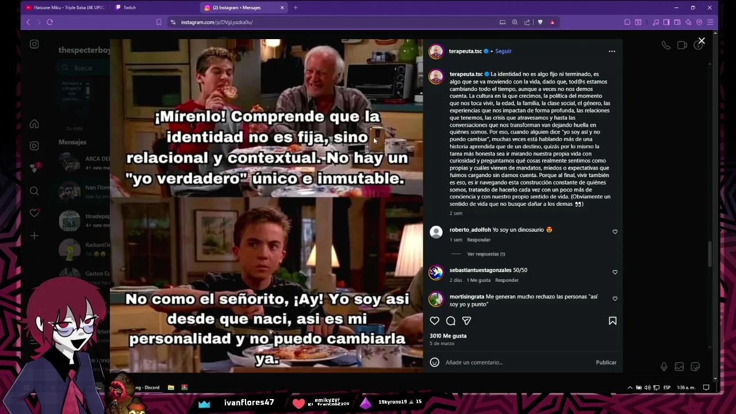Viewport: 736px width, 414px height.
Task: Switch to the Twitch tab
Action: point(154,7)
